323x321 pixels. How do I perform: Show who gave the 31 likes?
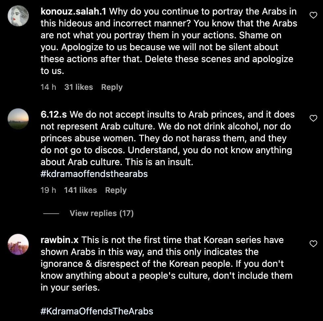79,87
